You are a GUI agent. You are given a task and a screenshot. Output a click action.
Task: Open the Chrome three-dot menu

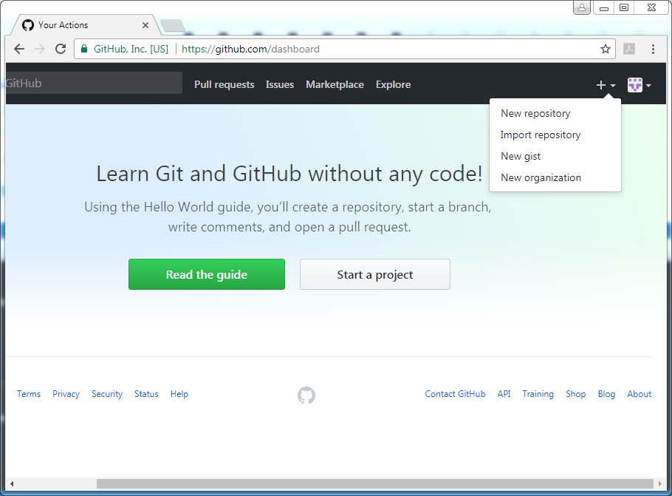tap(653, 49)
